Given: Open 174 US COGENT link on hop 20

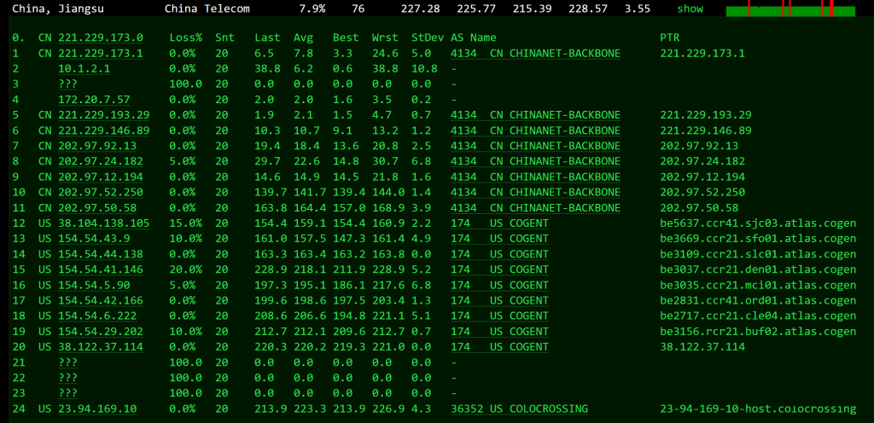Looking at the screenshot, I should (x=499, y=347).
